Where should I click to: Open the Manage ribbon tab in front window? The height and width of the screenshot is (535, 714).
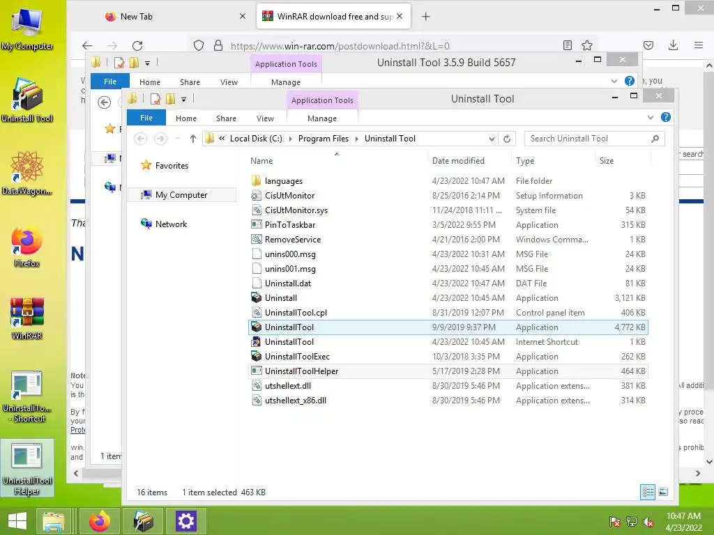pyautogui.click(x=322, y=118)
